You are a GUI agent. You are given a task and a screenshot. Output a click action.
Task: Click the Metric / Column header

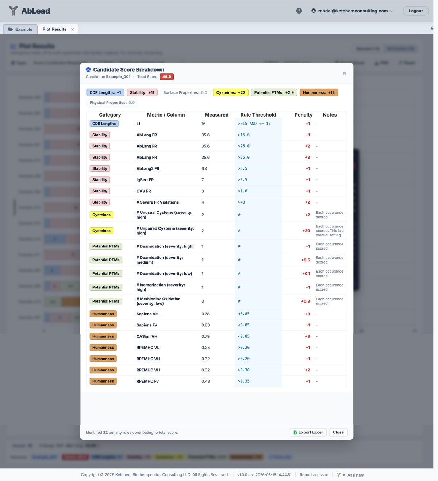[x=166, y=115]
